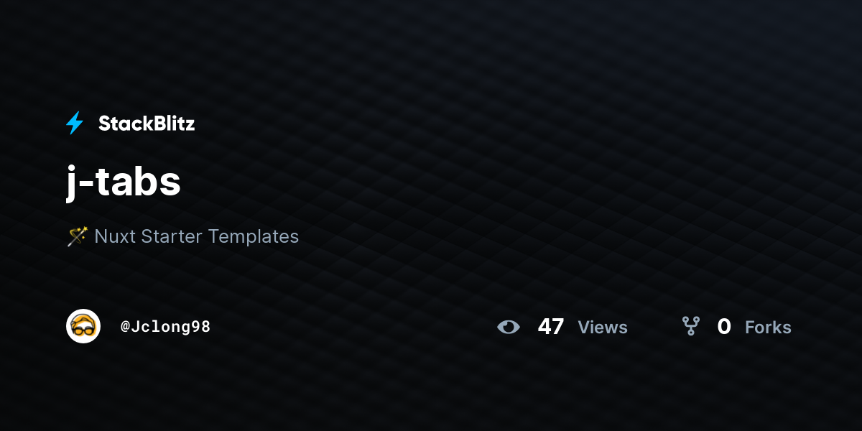862x431 pixels.
Task: Select the Nuxt Starter Templates description
Action: tap(182, 236)
